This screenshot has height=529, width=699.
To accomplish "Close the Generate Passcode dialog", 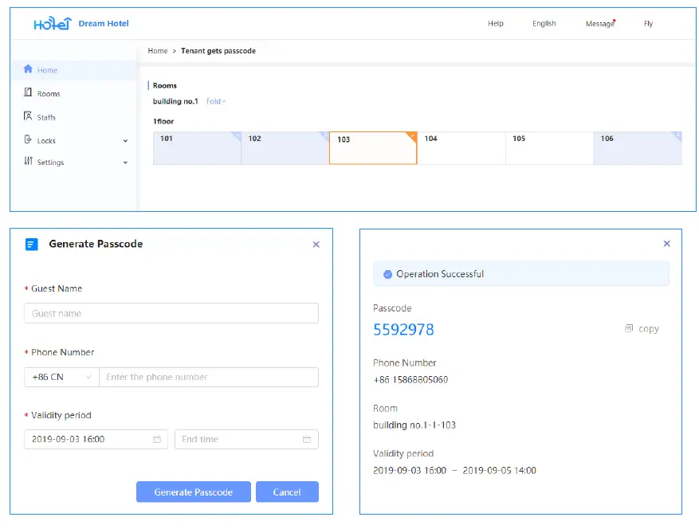I will 316,245.
